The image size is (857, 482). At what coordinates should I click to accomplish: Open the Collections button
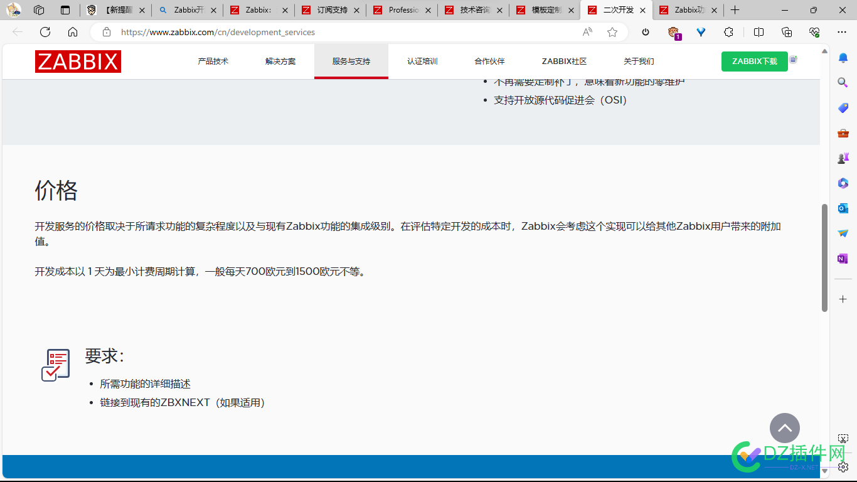(x=787, y=32)
